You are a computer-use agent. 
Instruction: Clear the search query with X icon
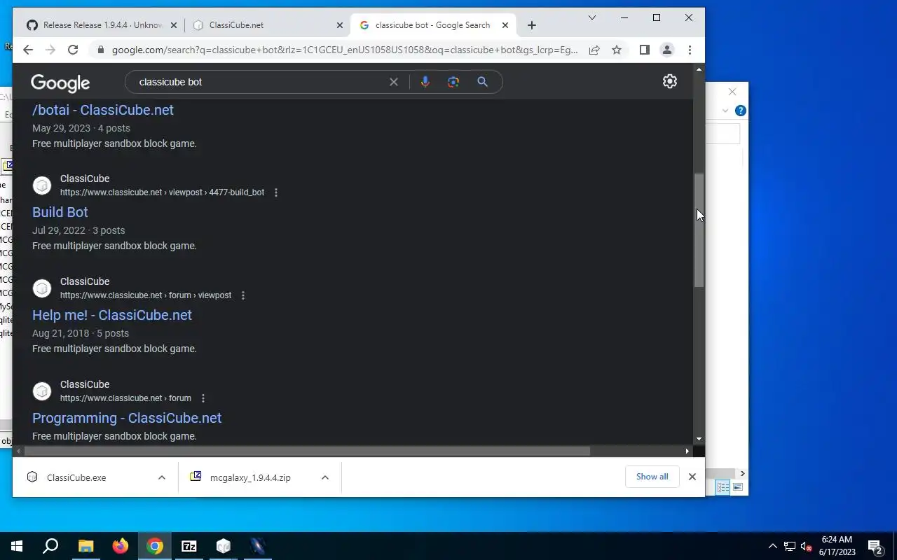(394, 82)
